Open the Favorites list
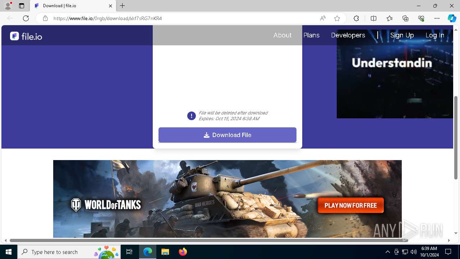Screen dimensions: 460x259 [390, 18]
